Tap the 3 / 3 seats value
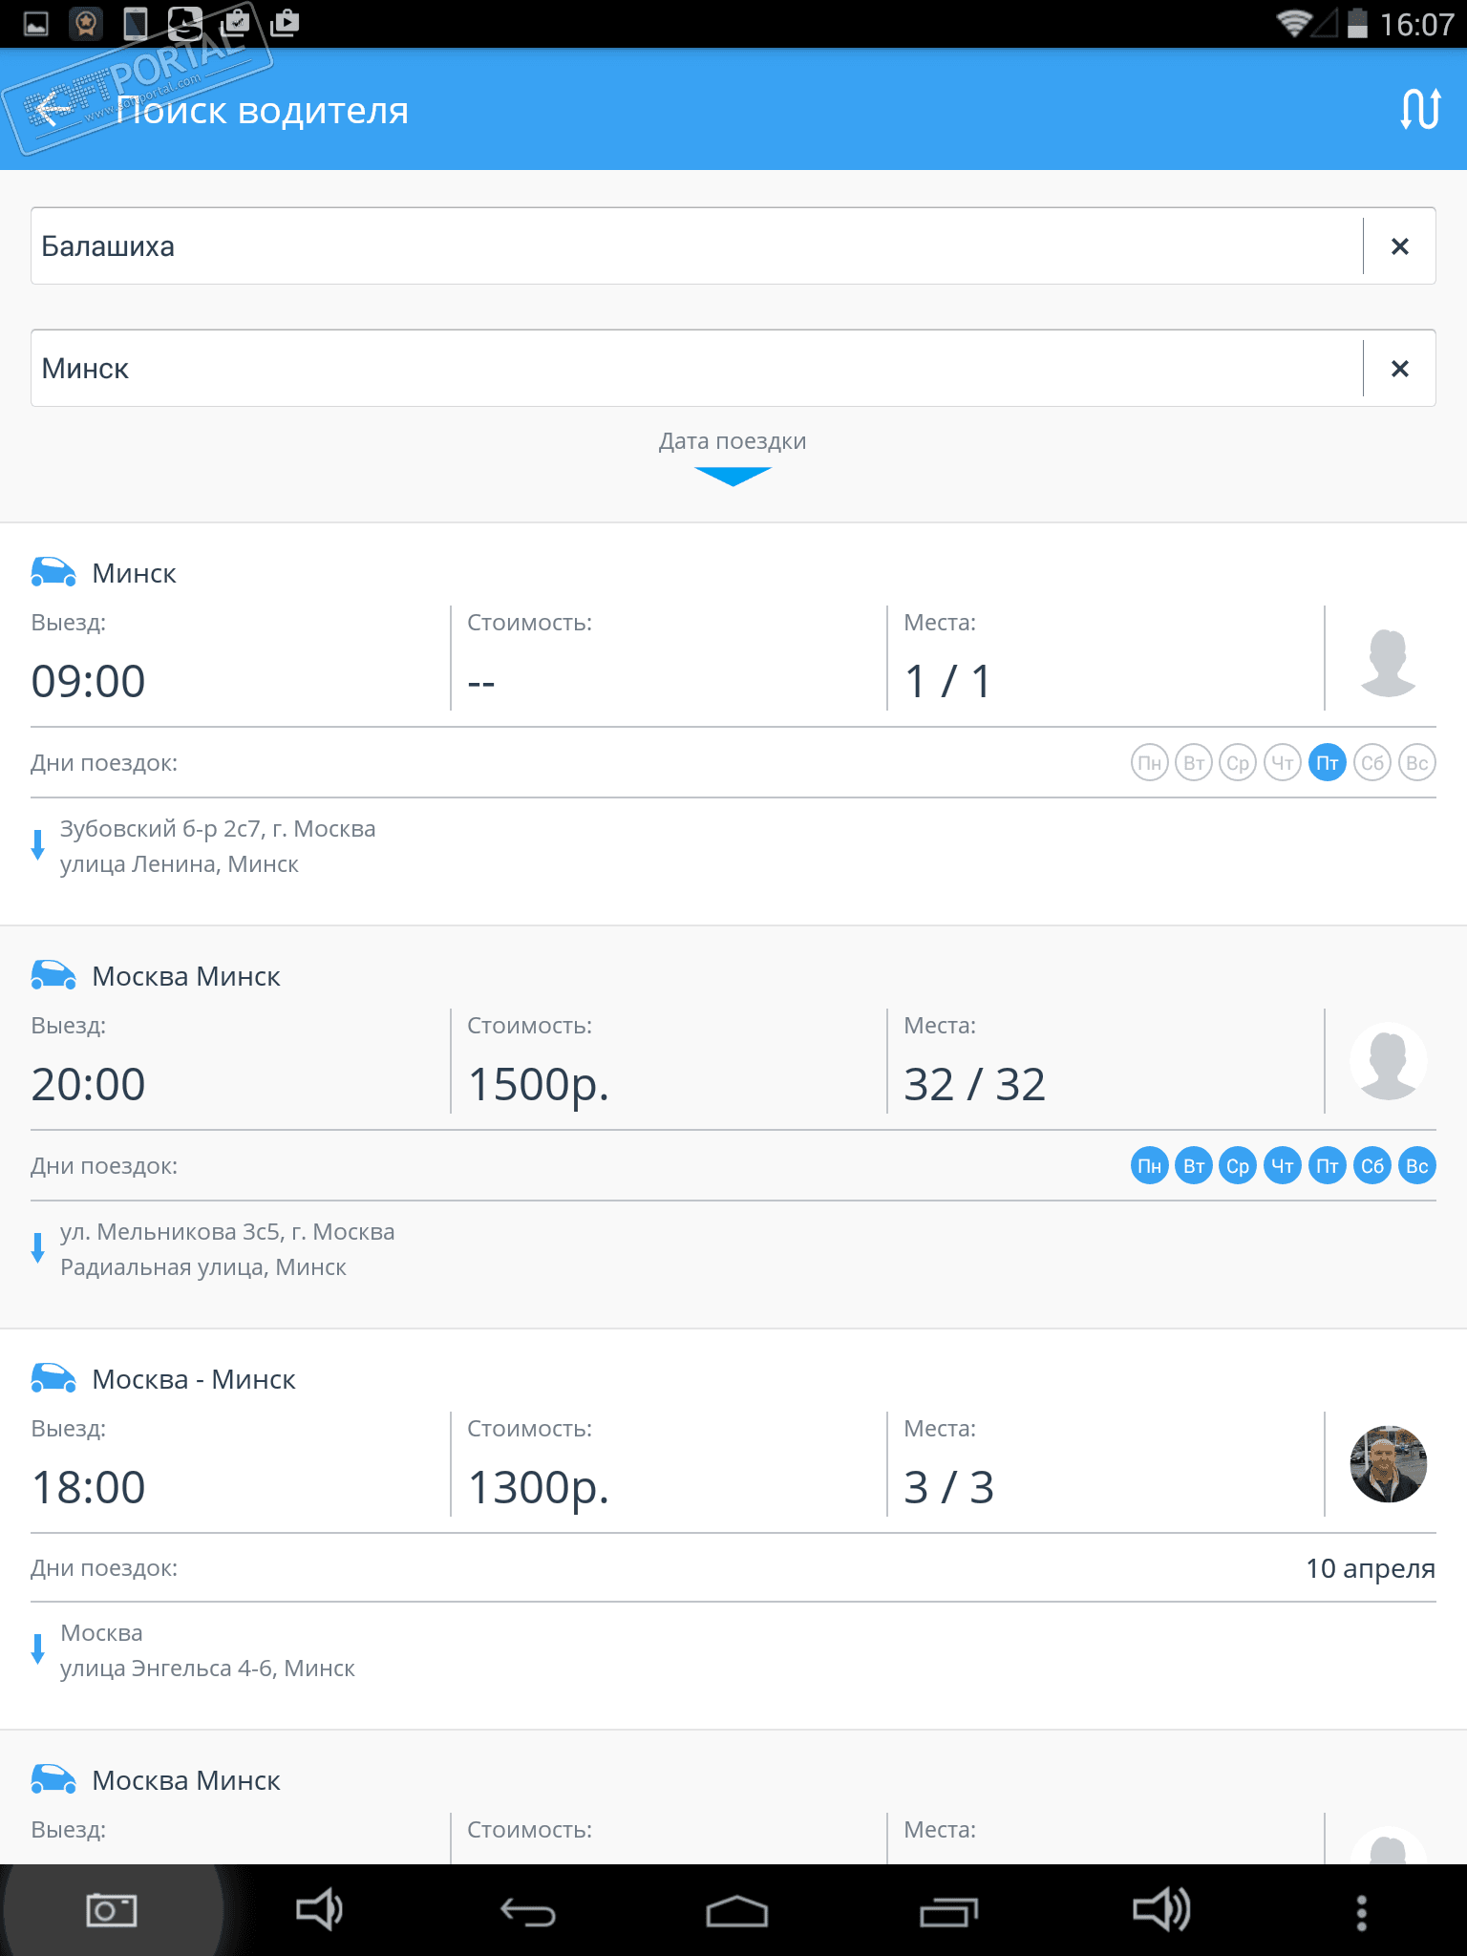 (949, 1487)
